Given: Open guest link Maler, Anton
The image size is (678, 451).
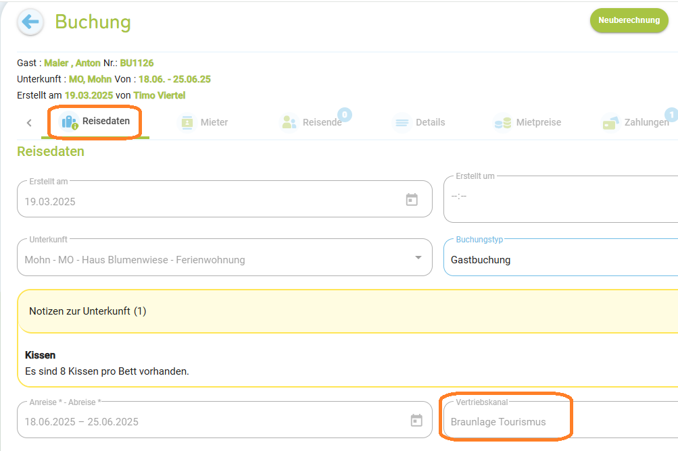Looking at the screenshot, I should click(x=72, y=63).
